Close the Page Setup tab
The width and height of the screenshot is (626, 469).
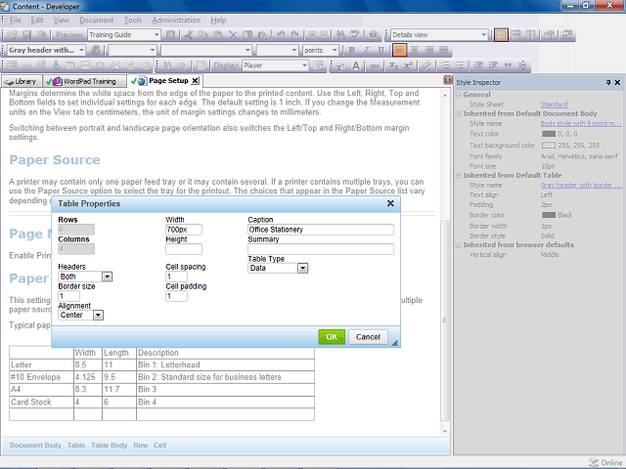point(195,81)
